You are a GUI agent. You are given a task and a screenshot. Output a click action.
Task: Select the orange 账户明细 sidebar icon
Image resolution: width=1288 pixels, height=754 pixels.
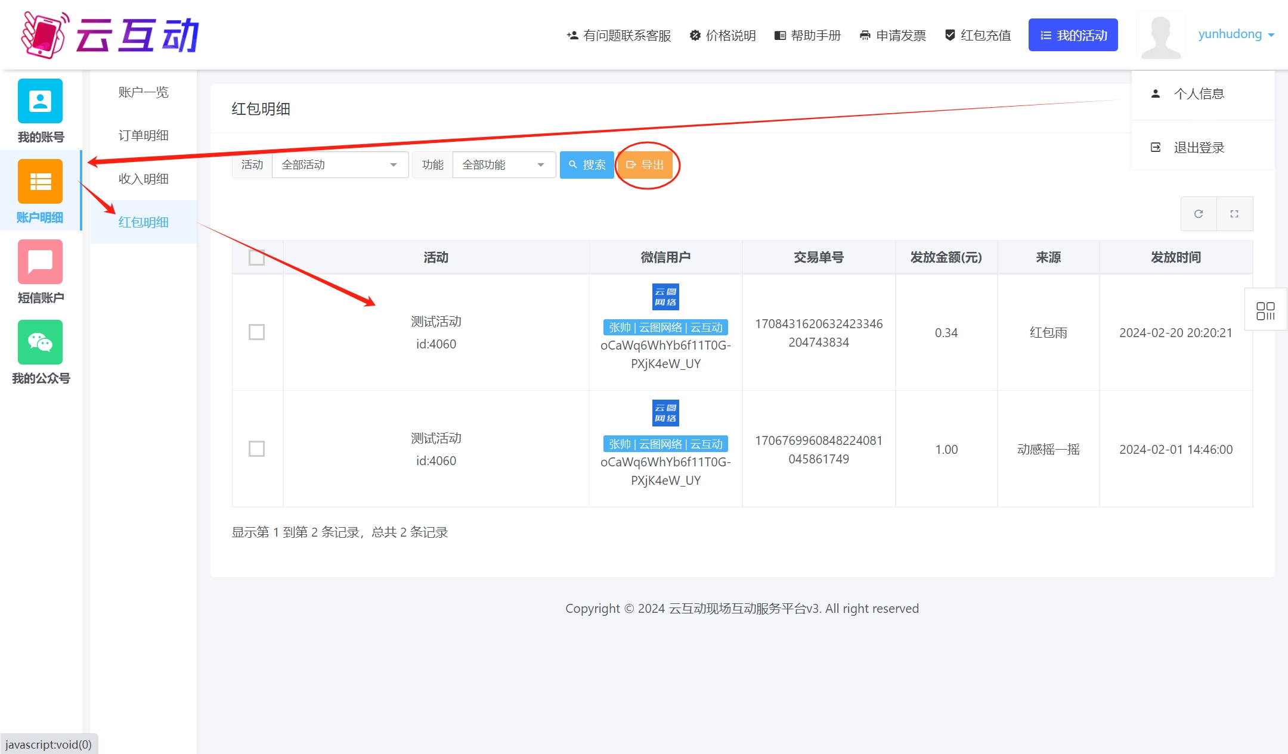coord(40,182)
